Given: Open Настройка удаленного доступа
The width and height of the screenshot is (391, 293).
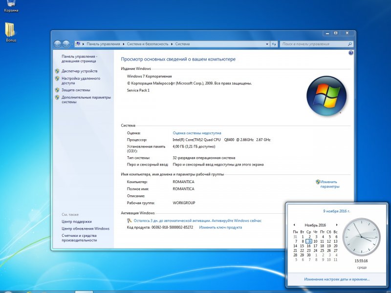Looking at the screenshot, I should 81,81.
